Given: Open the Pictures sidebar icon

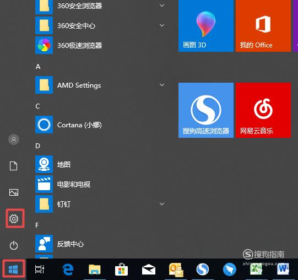Looking at the screenshot, I should (14, 192).
